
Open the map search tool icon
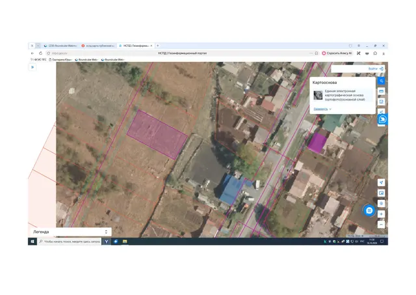tap(382, 81)
